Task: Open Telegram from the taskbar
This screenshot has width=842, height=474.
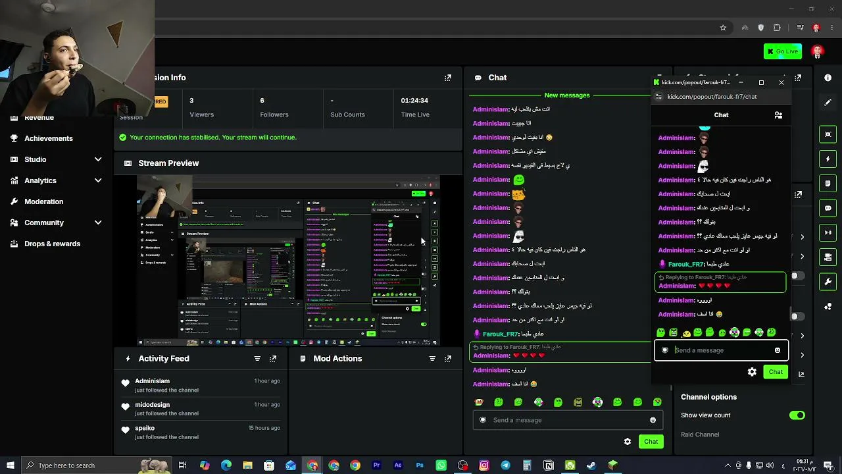Action: [x=505, y=465]
